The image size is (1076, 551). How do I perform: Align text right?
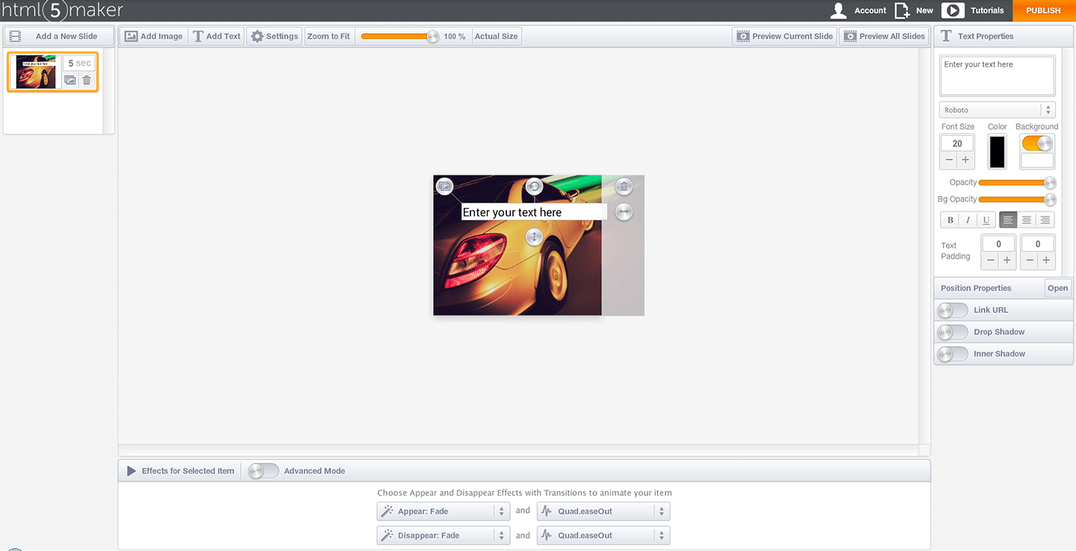pyautogui.click(x=1045, y=220)
